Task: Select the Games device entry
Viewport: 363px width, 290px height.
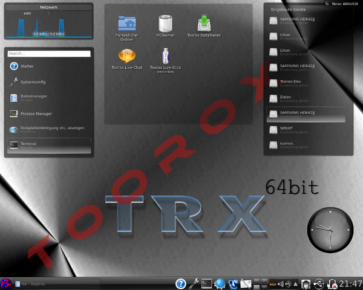Action: click(306, 145)
